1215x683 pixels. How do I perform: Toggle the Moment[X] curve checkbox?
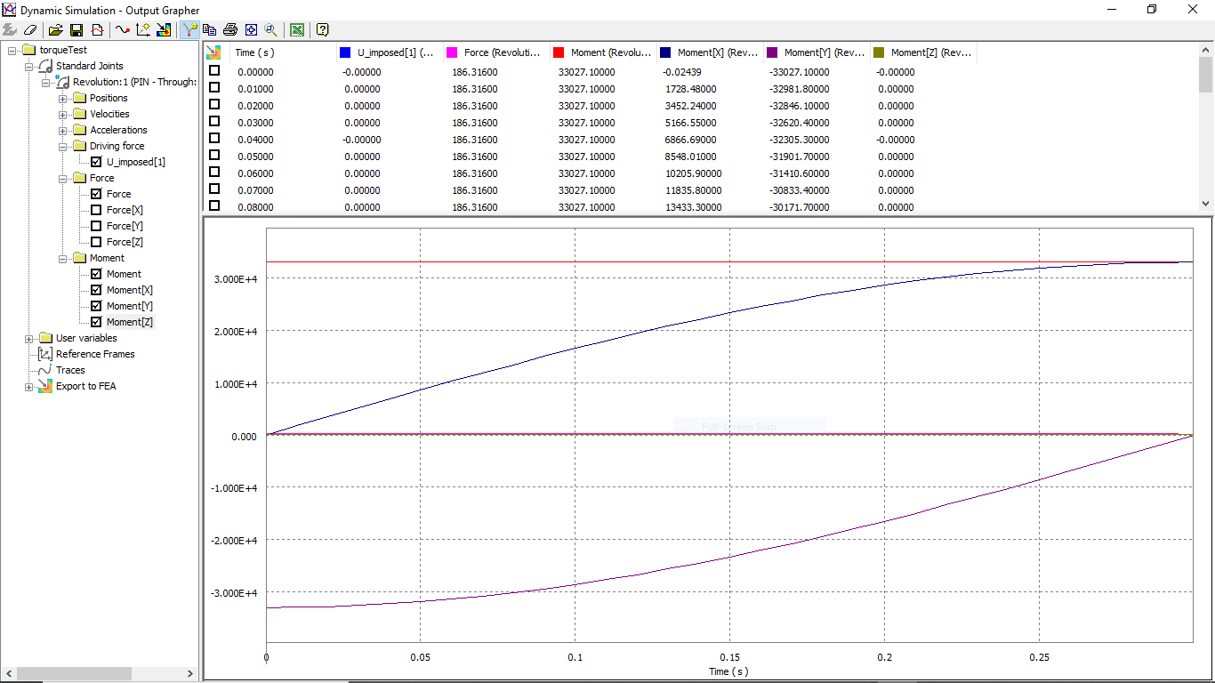pos(97,289)
